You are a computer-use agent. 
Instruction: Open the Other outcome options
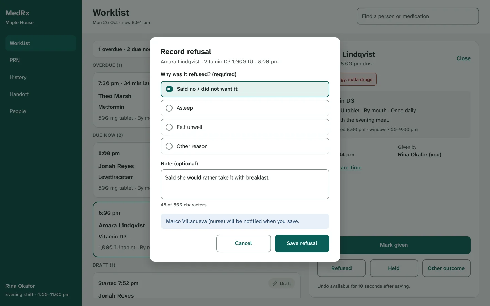pyautogui.click(x=446, y=268)
